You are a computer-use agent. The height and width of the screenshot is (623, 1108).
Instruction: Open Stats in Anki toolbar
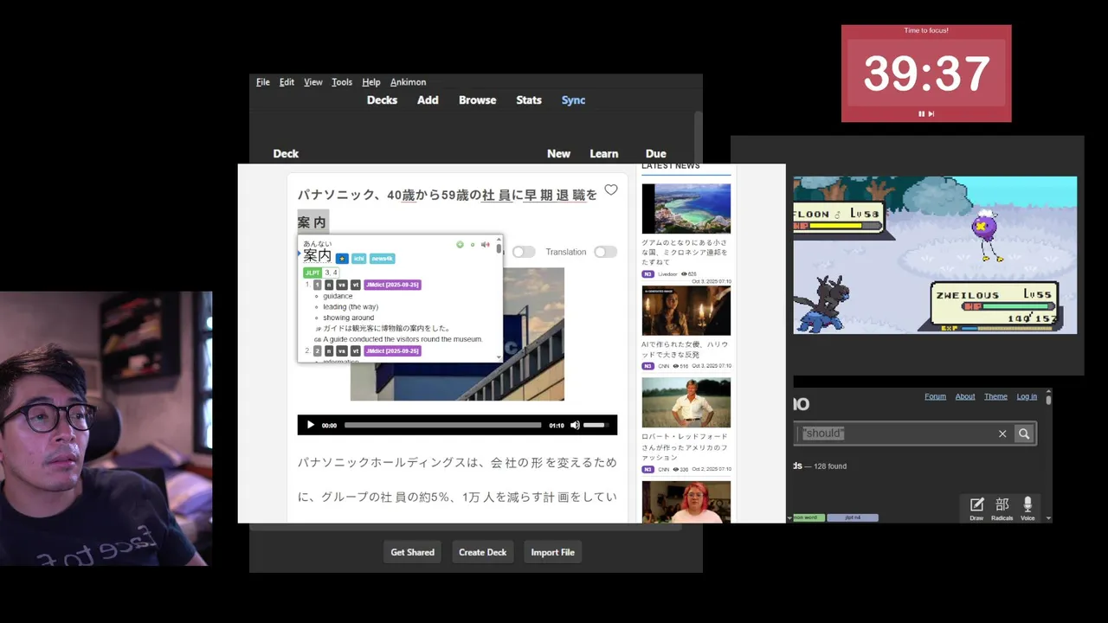[x=529, y=100]
